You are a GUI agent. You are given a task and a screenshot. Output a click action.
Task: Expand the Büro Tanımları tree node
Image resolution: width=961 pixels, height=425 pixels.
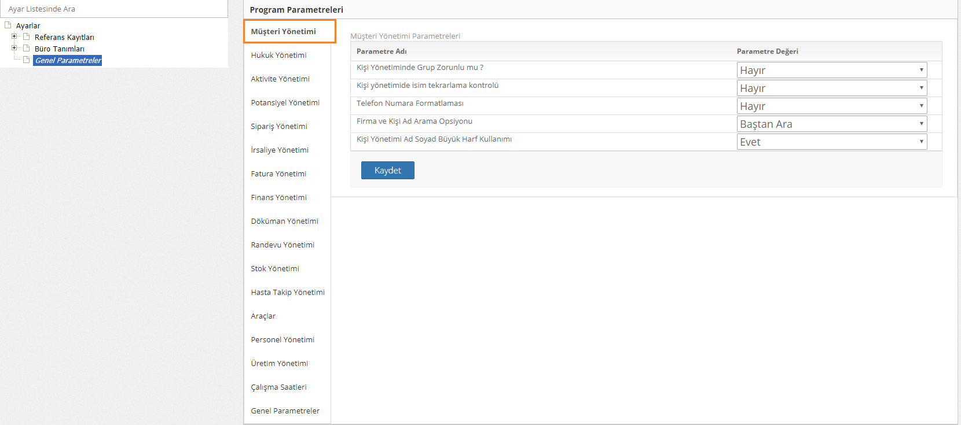click(14, 48)
